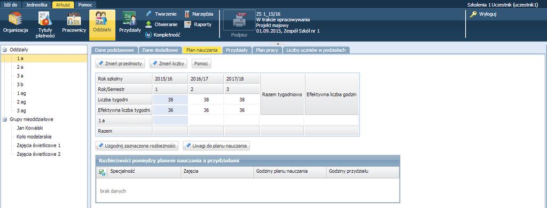
Task: Open the Raporty item
Action: pos(198,25)
